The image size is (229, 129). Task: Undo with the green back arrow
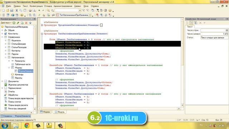[x=39, y=10]
